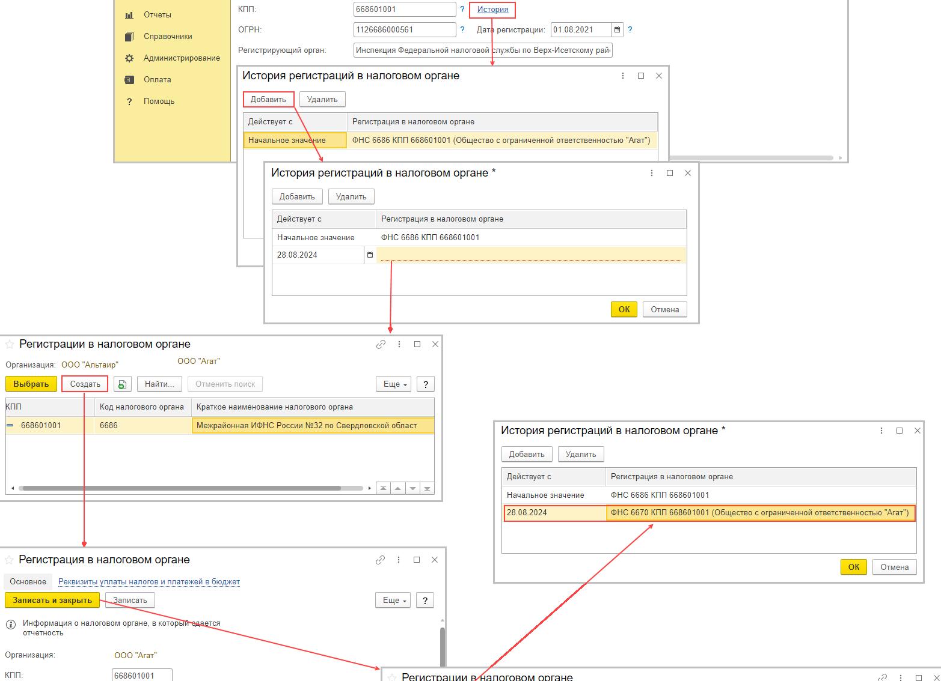This screenshot has height=681, width=941.
Task: Click the Записать и закрыть button
Action: point(52,600)
